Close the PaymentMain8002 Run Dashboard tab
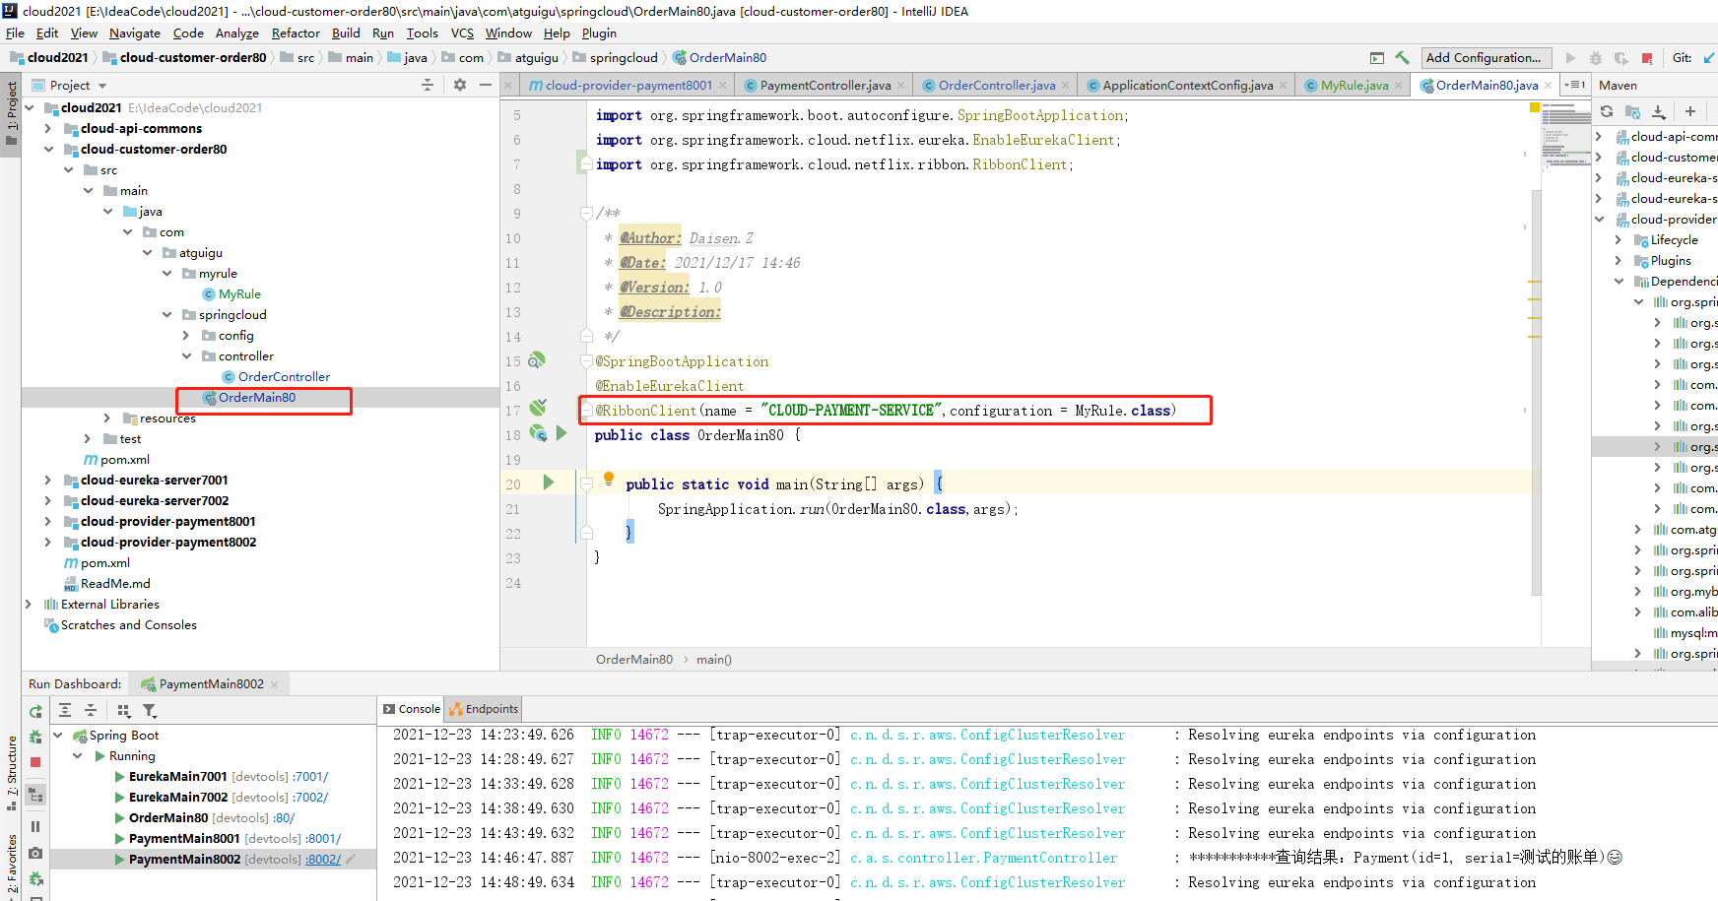Screen dimensions: 1718x901 pos(274,684)
